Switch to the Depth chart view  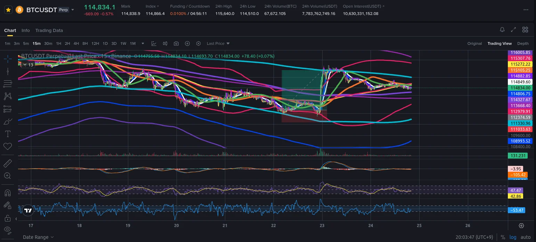(x=523, y=43)
